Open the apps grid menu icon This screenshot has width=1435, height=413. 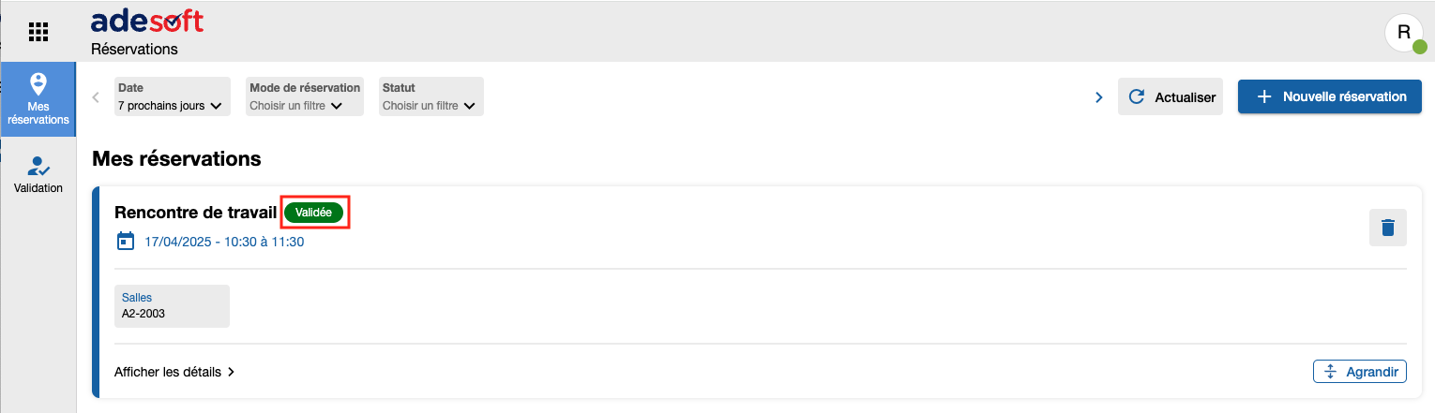[x=38, y=32]
